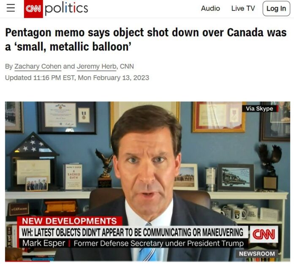Image resolution: width=294 pixels, height=265 pixels.
Task: Click the Log In button
Action: (x=276, y=8)
